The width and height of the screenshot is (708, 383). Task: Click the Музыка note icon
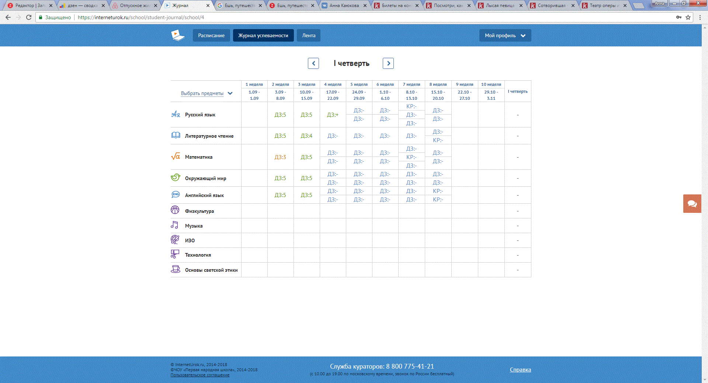175,225
